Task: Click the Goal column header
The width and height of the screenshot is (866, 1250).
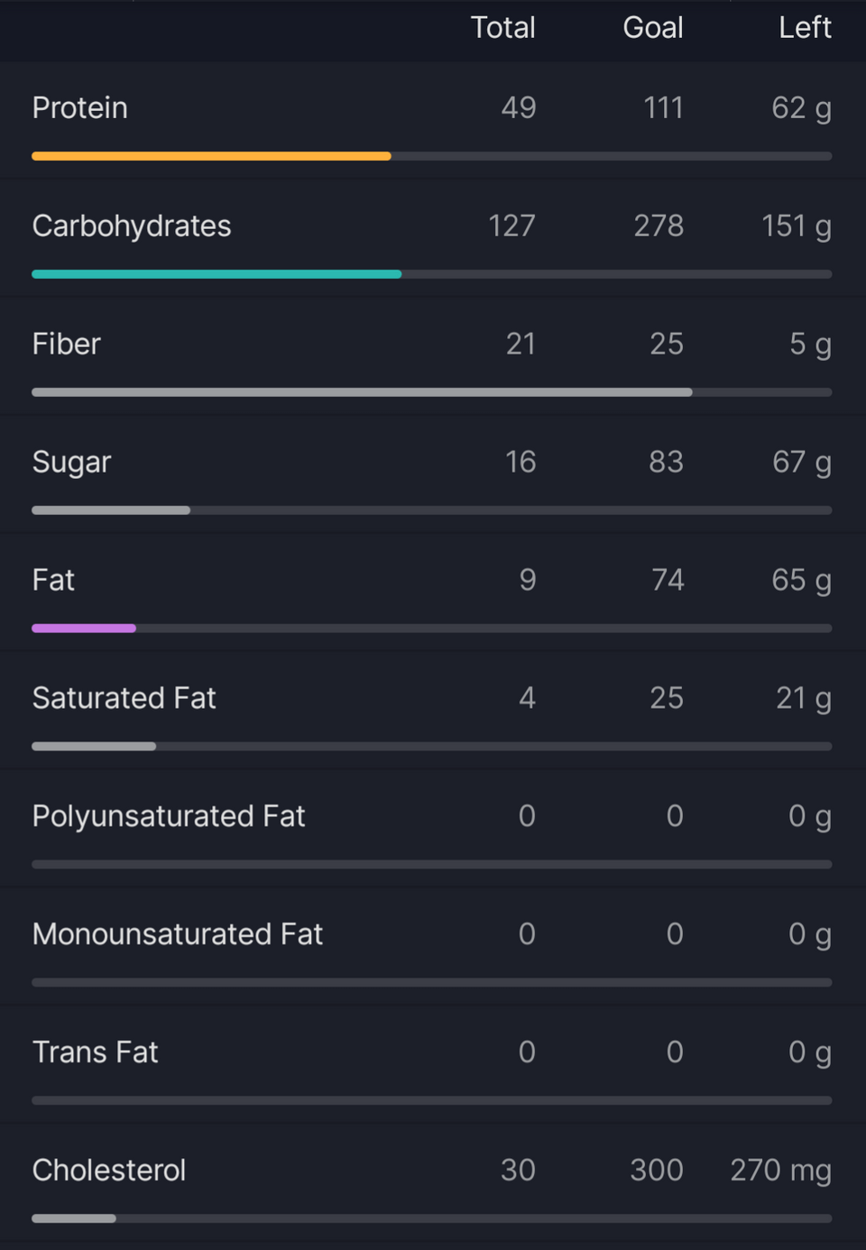Action: [x=653, y=28]
